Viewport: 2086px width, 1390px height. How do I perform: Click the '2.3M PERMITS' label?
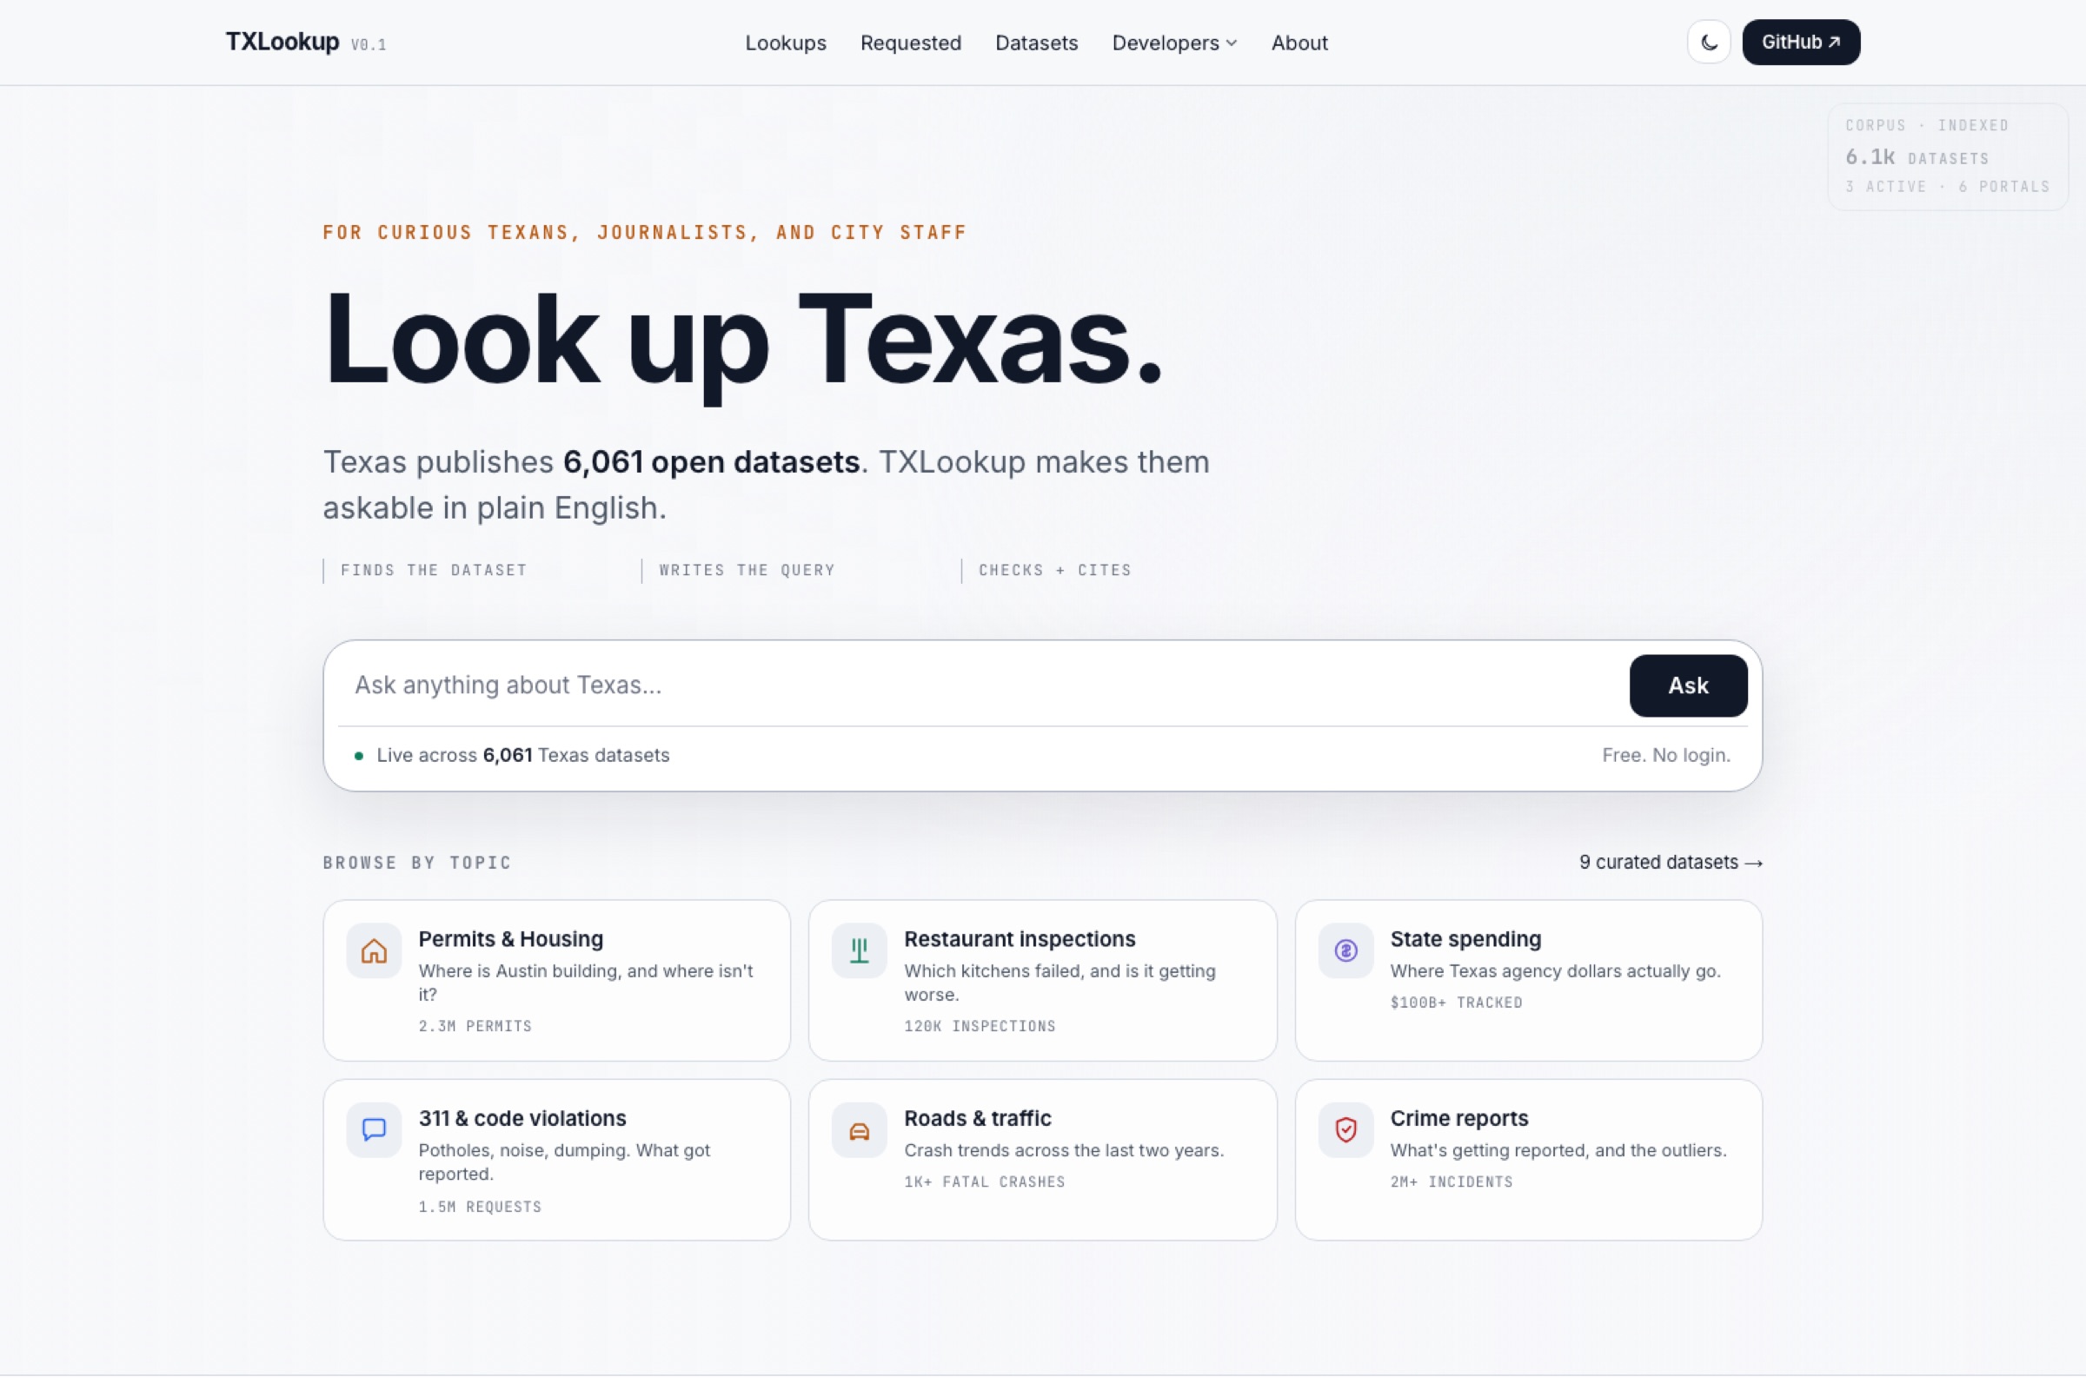(x=475, y=1026)
